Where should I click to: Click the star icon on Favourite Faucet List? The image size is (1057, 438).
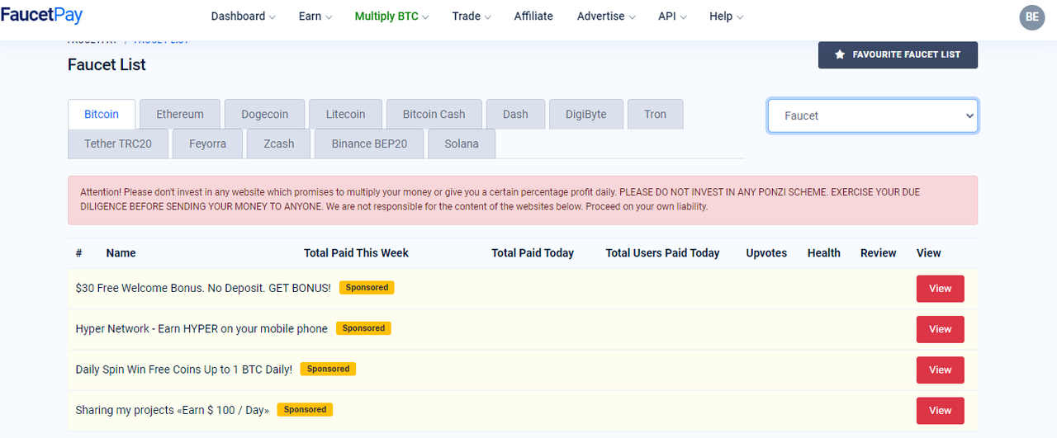[840, 54]
